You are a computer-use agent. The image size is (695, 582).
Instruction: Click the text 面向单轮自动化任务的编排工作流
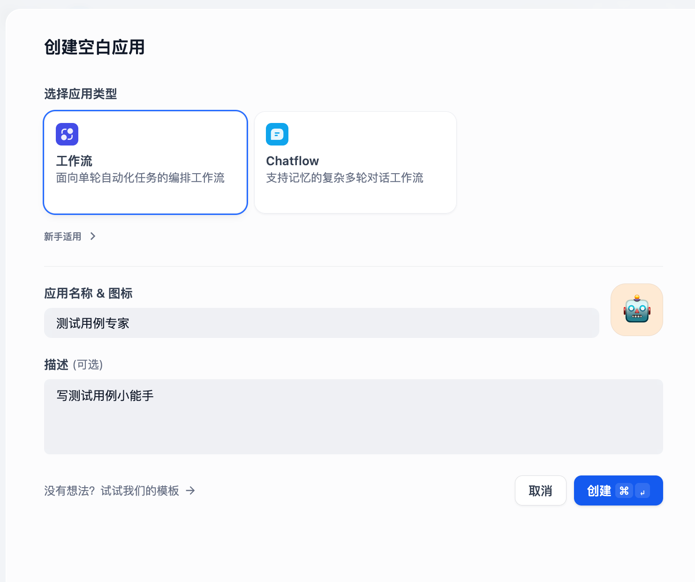coord(140,178)
